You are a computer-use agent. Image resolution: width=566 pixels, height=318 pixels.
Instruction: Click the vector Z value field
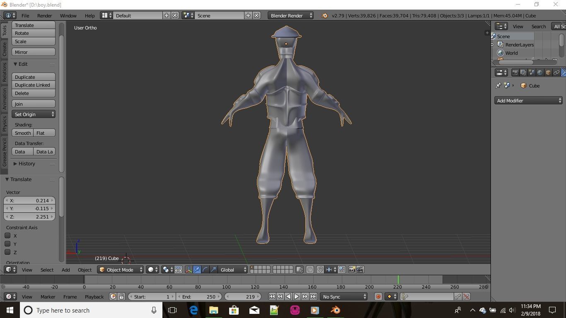tap(29, 217)
